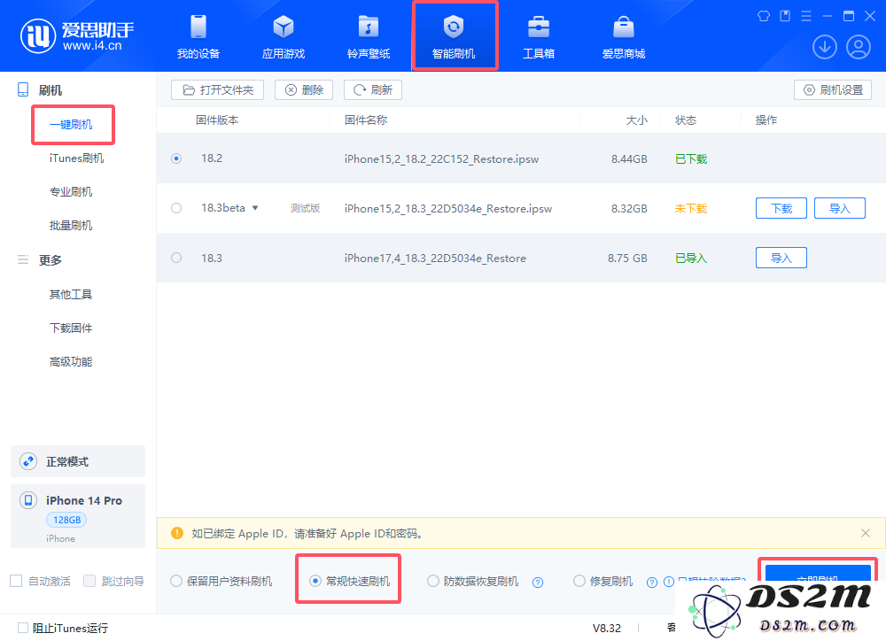Click the 更多 section header

pos(51,260)
